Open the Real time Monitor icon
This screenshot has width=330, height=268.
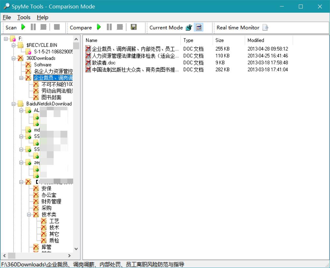coord(265,28)
